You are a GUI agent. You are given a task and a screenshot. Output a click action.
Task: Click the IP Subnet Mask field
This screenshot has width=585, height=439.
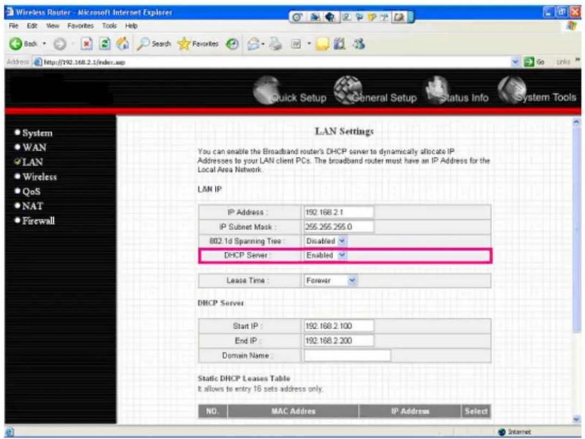339,227
